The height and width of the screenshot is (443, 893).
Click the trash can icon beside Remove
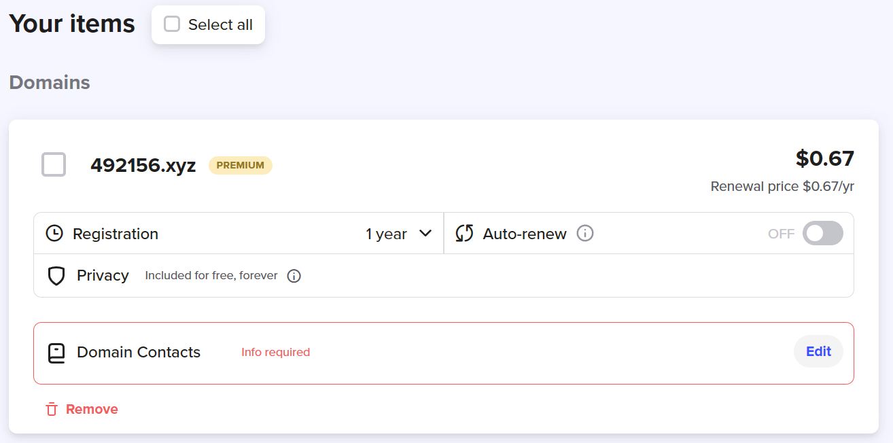(x=52, y=409)
